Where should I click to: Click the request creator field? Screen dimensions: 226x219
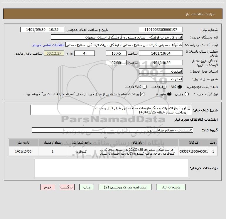(124, 45)
